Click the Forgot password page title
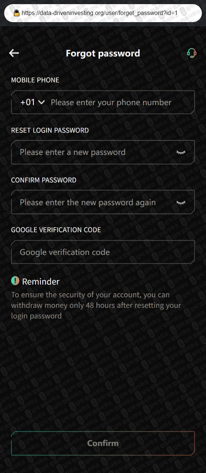Viewport: 206px width, 473px height. coord(103,53)
